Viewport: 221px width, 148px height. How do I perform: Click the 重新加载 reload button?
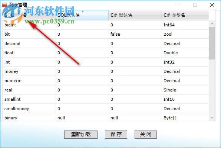pyautogui.click(x=81, y=135)
